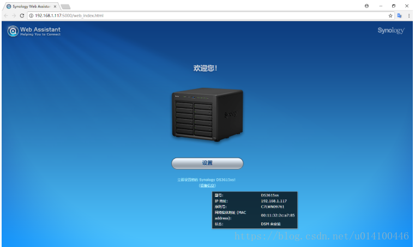Click status value 'DSM 未安装'
The height and width of the screenshot is (247, 415).
pyautogui.click(x=270, y=224)
